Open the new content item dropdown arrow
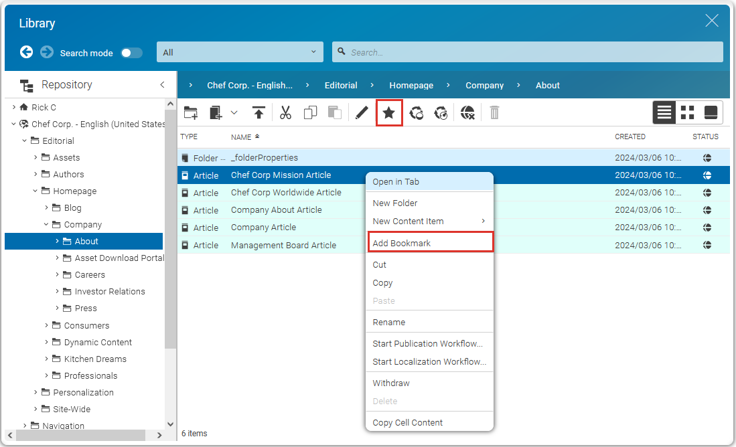Image resolution: width=736 pixels, height=447 pixels. click(x=234, y=112)
